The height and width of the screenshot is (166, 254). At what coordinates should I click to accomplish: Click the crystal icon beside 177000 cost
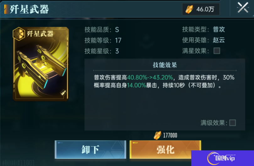(x=157, y=135)
